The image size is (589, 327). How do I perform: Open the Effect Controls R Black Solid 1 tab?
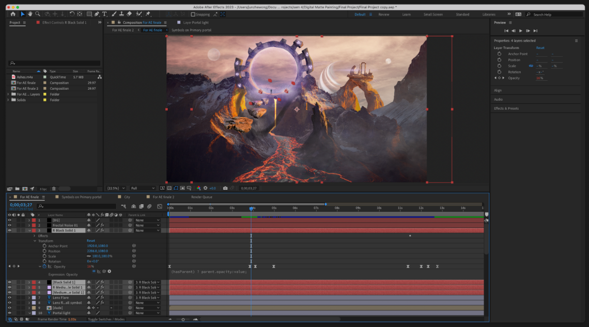(x=64, y=23)
